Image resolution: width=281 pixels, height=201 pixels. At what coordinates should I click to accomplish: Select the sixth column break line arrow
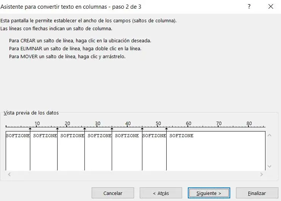point(166,130)
